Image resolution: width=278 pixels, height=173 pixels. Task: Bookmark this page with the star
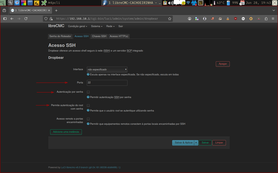point(170,19)
